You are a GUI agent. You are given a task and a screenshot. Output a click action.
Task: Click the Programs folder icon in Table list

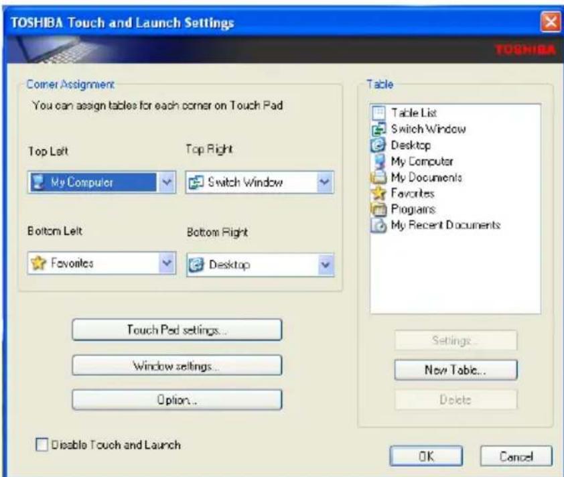point(378,209)
